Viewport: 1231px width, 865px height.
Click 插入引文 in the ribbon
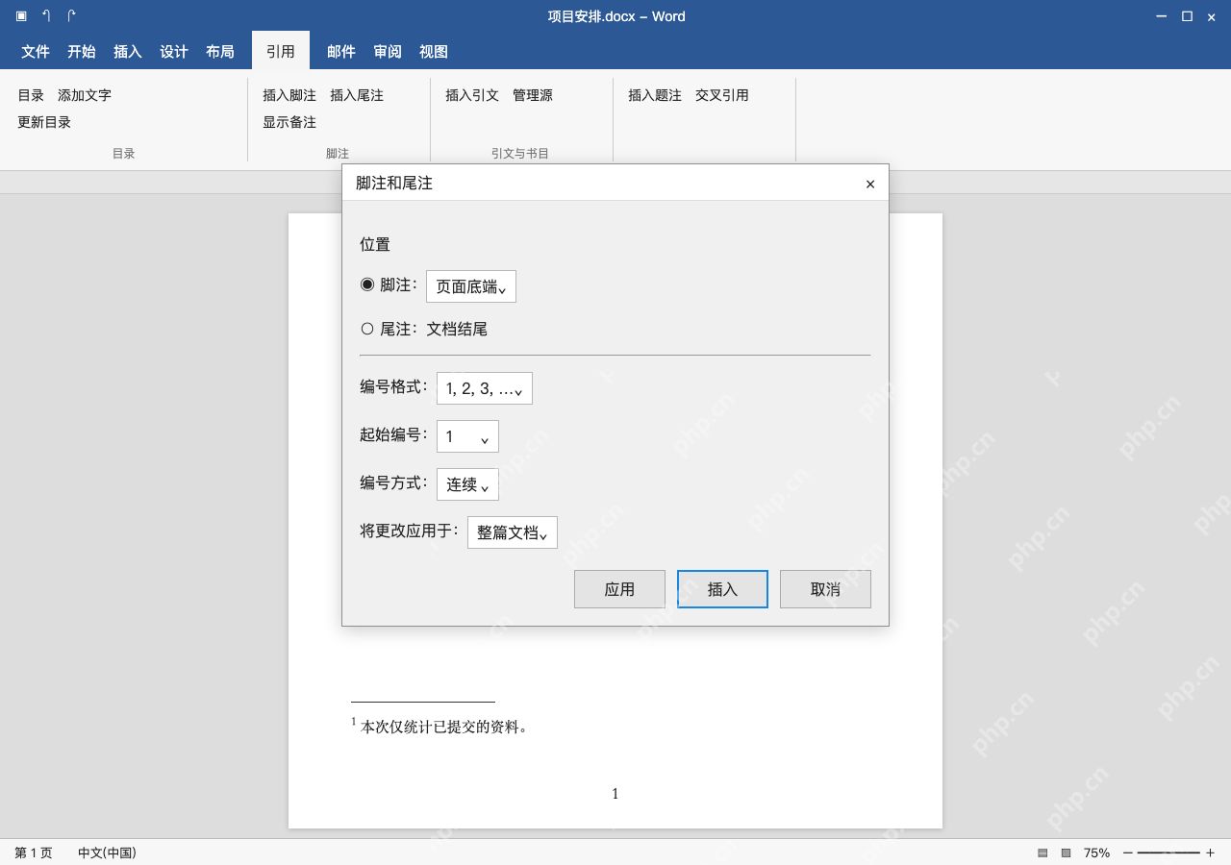[472, 95]
